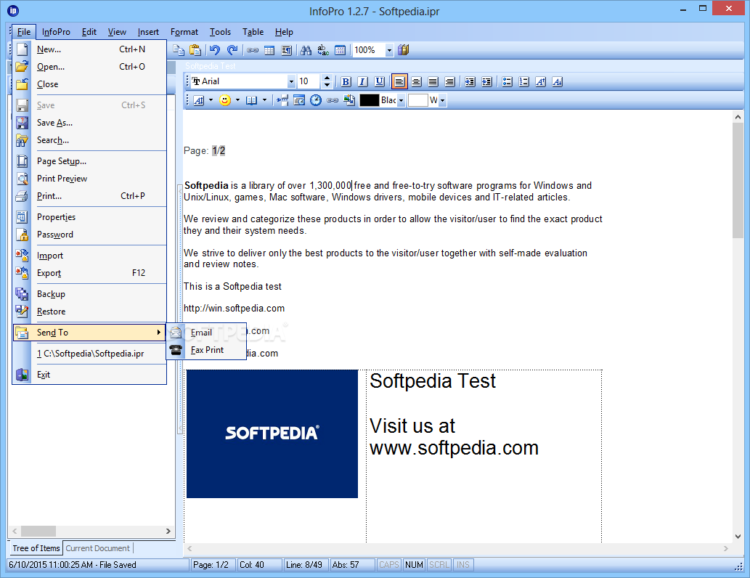Insert a page break with the arrow-line icon
This screenshot has width=750, height=578.
pyautogui.click(x=282, y=100)
